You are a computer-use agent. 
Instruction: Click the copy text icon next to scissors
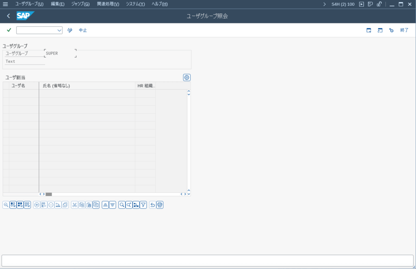[x=82, y=205]
